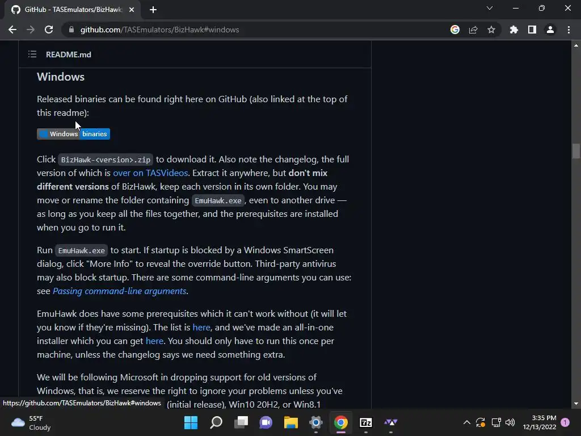Image resolution: width=581 pixels, height=436 pixels.
Task: Click the Windows section heading
Action: click(x=61, y=77)
